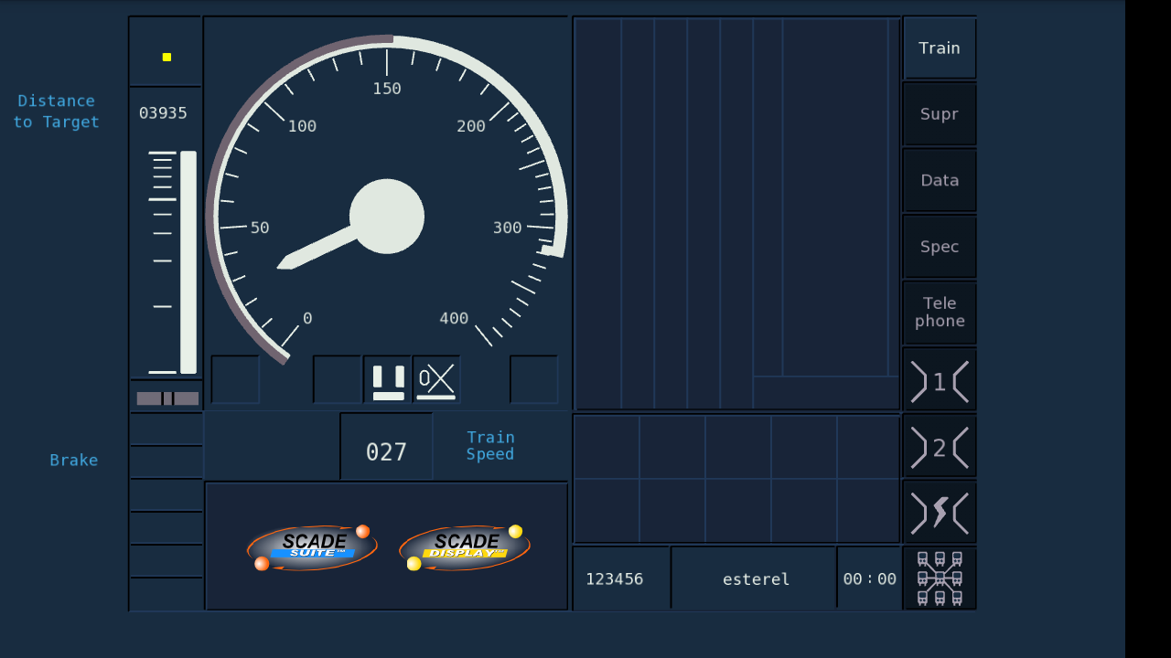Select channel 2 pantograph icon
The image size is (1171, 658).
coord(940,447)
